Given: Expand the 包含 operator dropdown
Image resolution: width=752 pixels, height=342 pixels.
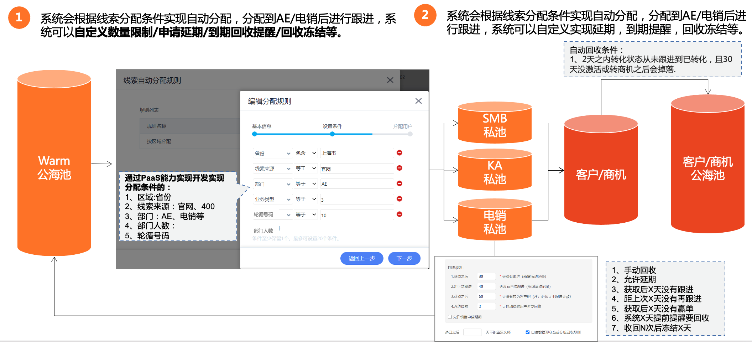Looking at the screenshot, I should (x=305, y=153).
